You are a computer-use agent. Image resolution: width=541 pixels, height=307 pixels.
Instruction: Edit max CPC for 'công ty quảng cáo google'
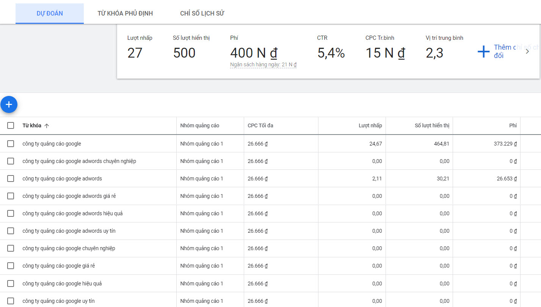(x=257, y=144)
